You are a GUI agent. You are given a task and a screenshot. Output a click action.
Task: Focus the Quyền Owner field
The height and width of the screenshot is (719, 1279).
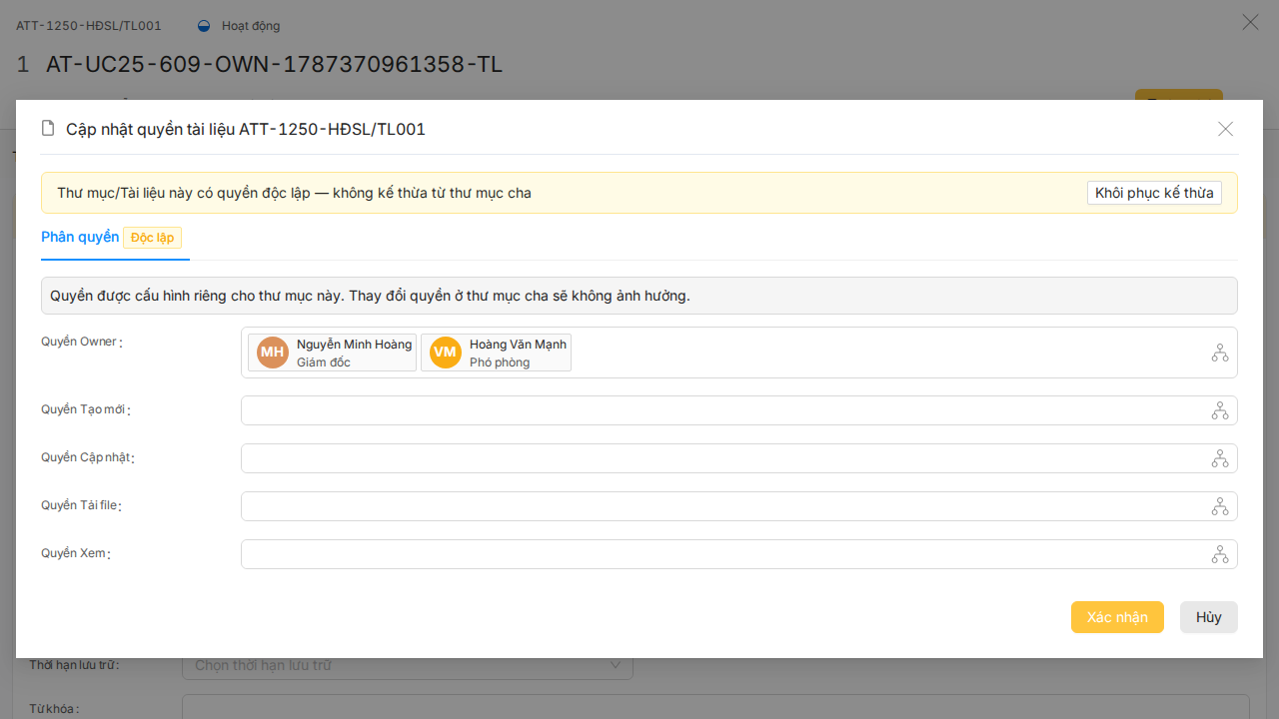click(739, 353)
